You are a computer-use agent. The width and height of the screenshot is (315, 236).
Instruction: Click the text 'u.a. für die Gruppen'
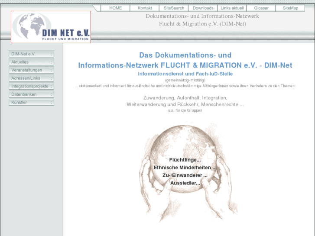coord(185,110)
